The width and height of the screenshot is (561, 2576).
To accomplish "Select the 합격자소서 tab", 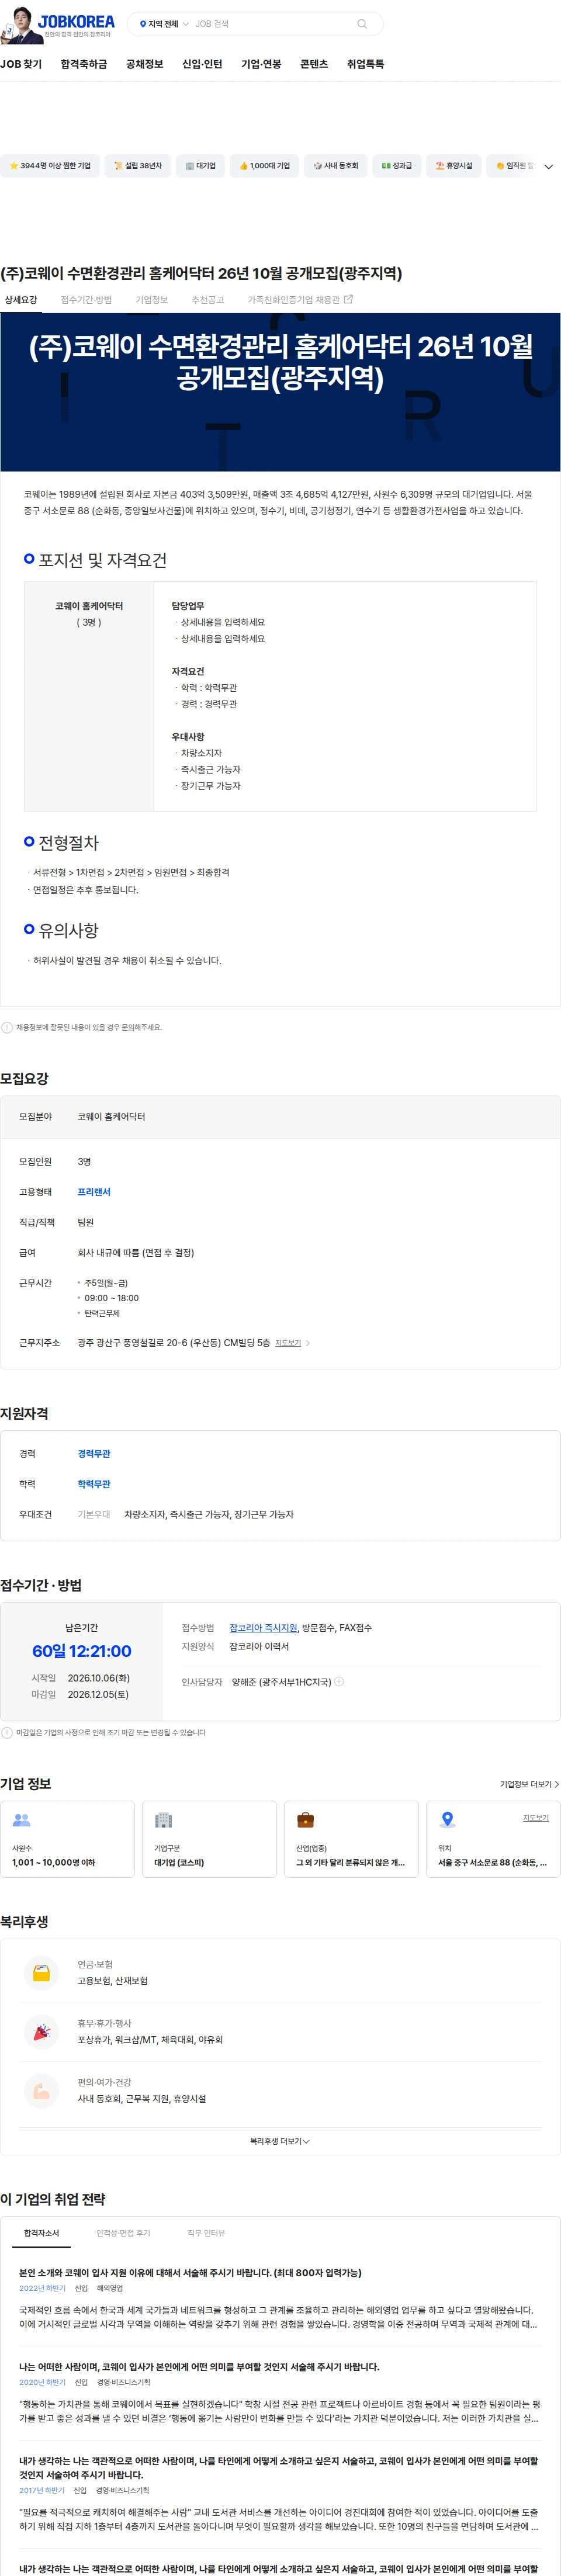I will [x=42, y=2233].
